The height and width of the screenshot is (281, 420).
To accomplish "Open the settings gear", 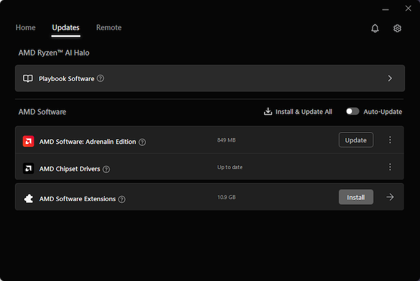I will 397,28.
